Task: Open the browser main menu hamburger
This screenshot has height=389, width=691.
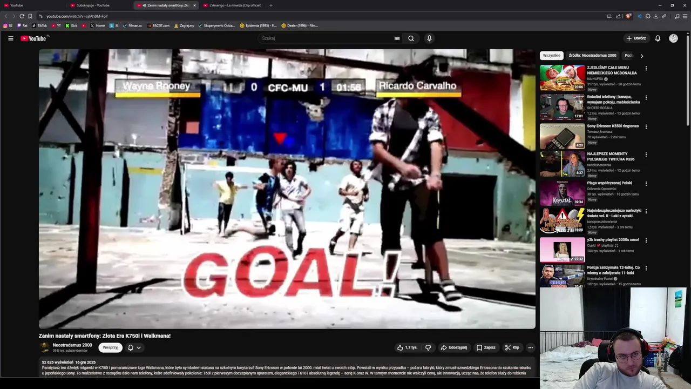Action: [x=686, y=16]
